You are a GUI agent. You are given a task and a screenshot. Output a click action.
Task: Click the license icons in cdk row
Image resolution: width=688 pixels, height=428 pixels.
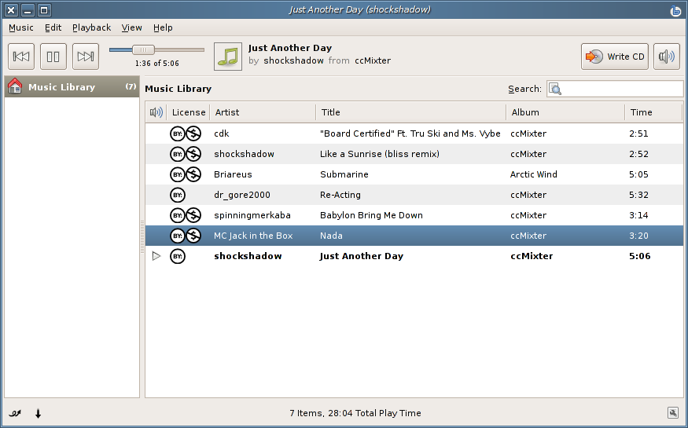(186, 134)
